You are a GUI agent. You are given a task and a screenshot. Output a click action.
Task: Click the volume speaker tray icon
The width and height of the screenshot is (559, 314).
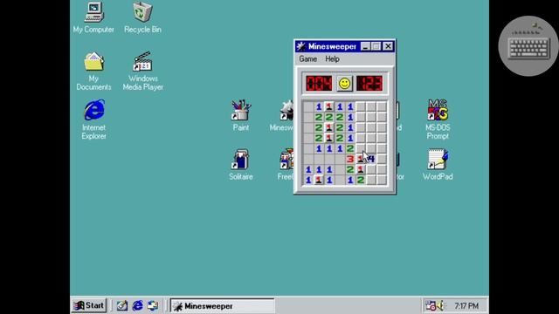tap(440, 305)
